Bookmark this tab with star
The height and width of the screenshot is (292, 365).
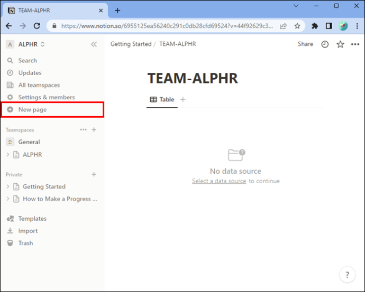[x=297, y=26]
